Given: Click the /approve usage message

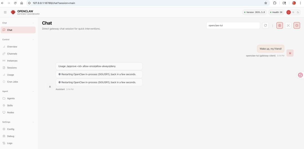Looking at the screenshot, I should 99,66.
